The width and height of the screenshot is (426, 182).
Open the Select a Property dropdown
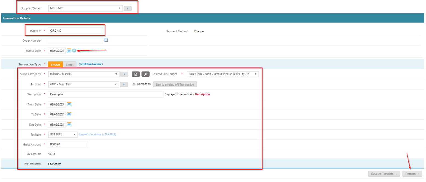84,74
